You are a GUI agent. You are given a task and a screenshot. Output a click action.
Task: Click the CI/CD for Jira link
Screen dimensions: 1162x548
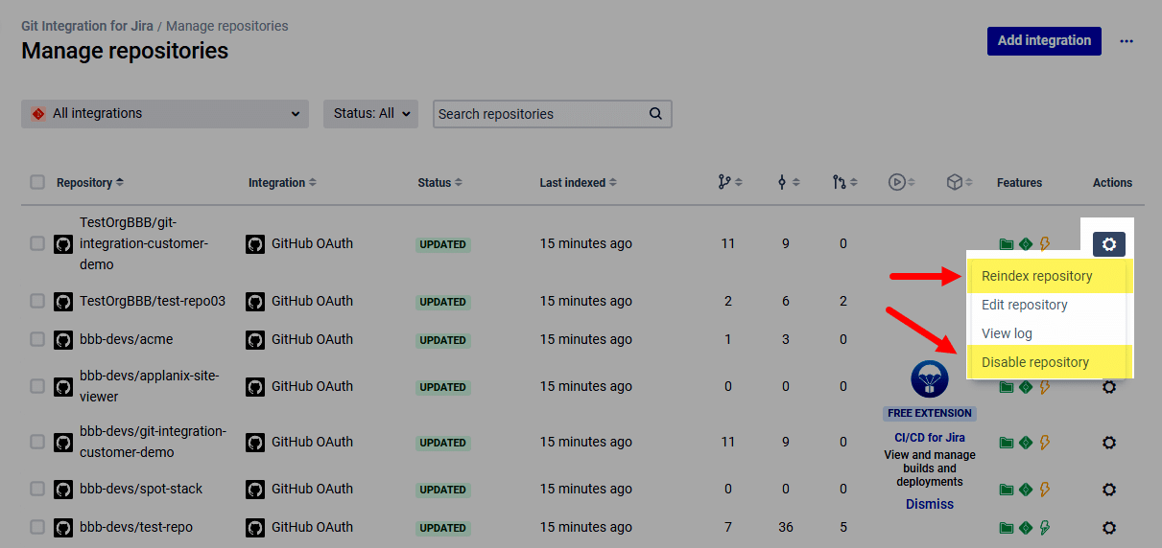[930, 437]
